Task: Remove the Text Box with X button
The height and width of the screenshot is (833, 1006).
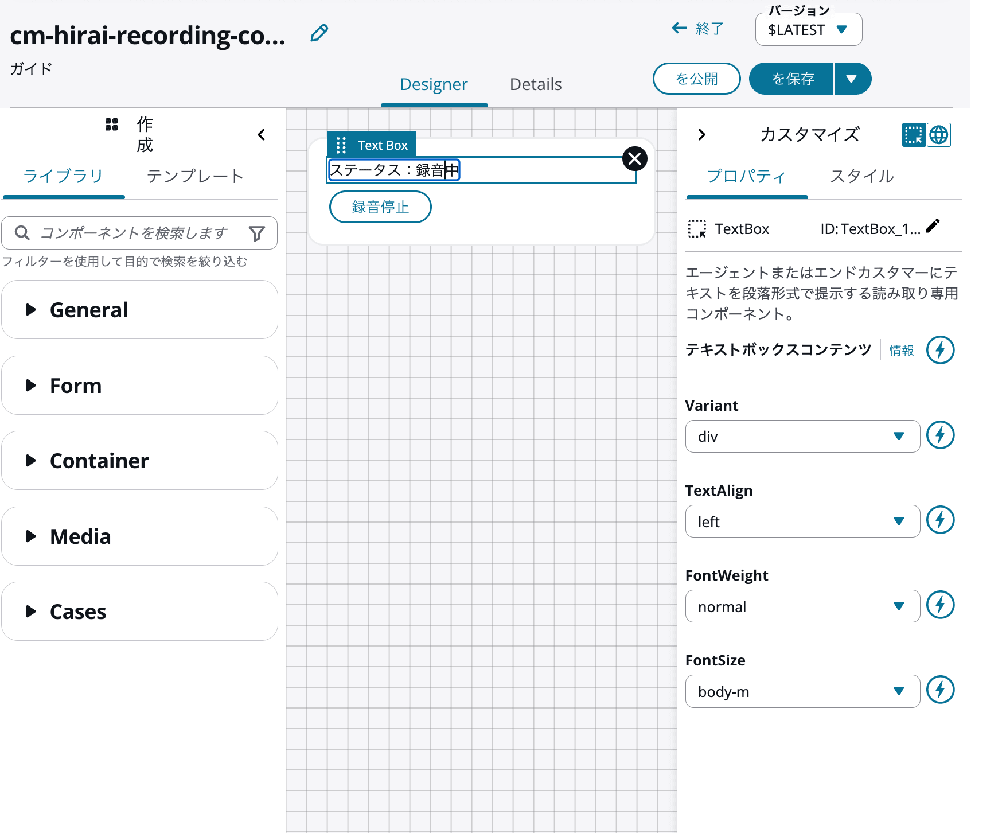Action: tap(635, 159)
